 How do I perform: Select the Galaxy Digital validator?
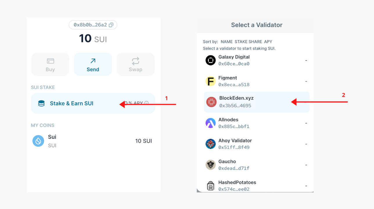(257, 60)
